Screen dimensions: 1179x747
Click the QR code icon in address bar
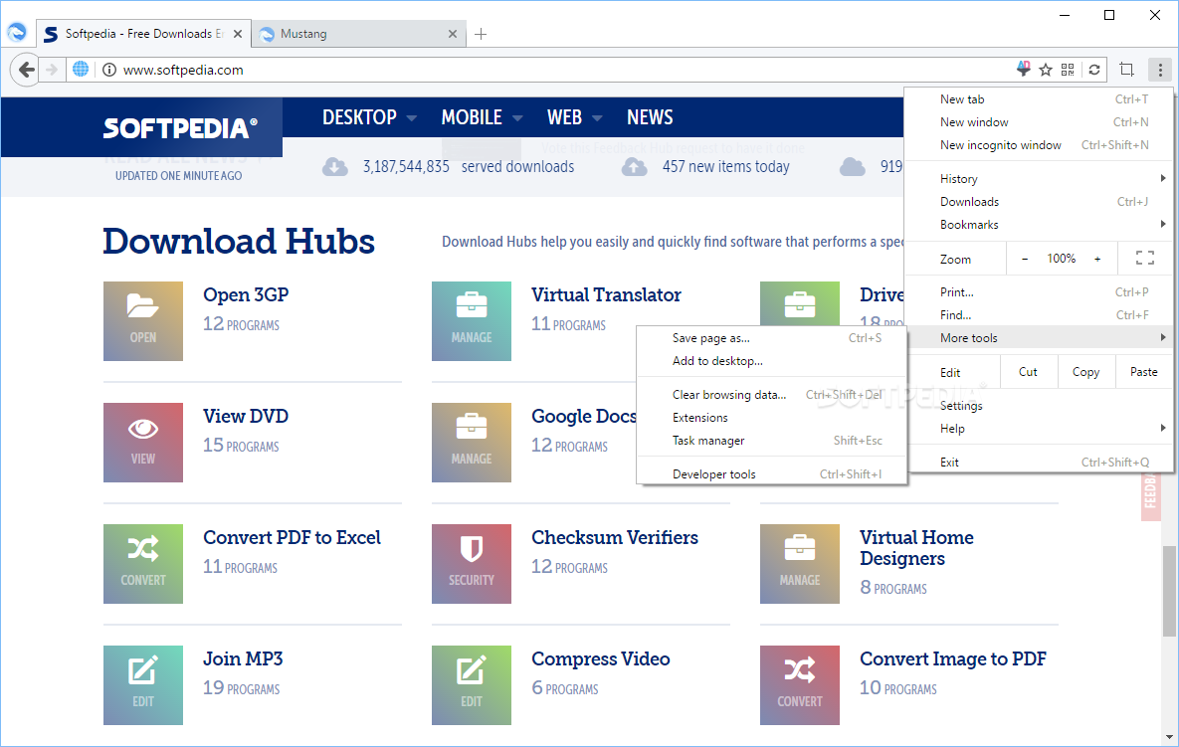1067,70
